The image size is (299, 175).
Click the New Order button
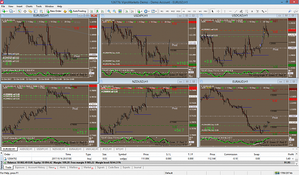point(54,11)
